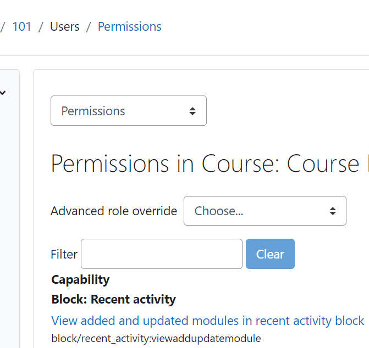The width and height of the screenshot is (369, 348).
Task: Focus the Filter text field
Action: tap(162, 254)
